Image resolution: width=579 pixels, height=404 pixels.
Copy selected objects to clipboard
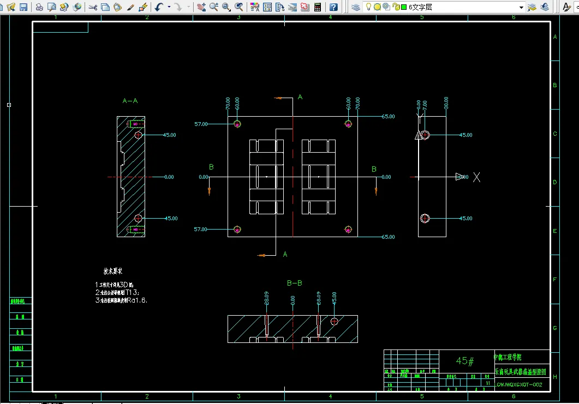pyautogui.click(x=105, y=7)
